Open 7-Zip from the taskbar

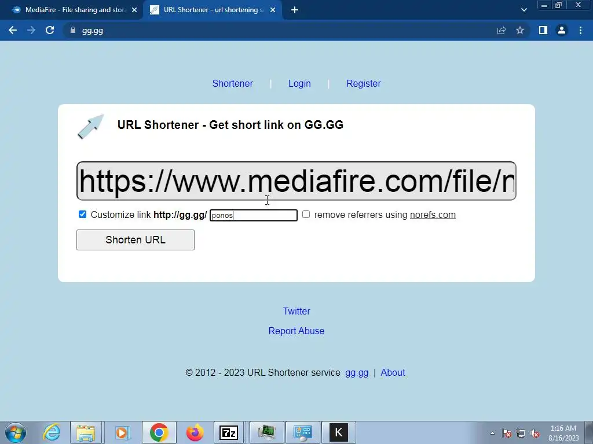[229, 432]
